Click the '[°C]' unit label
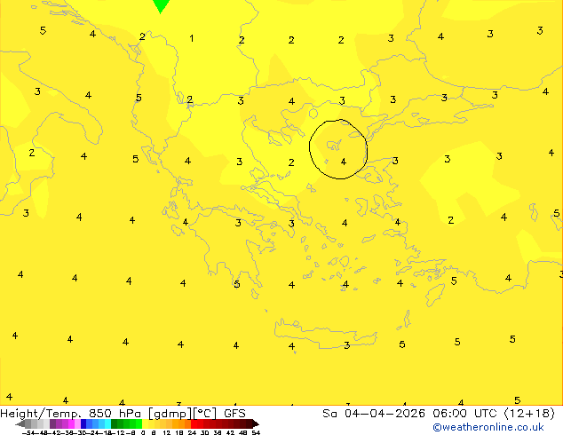 click(205, 414)
